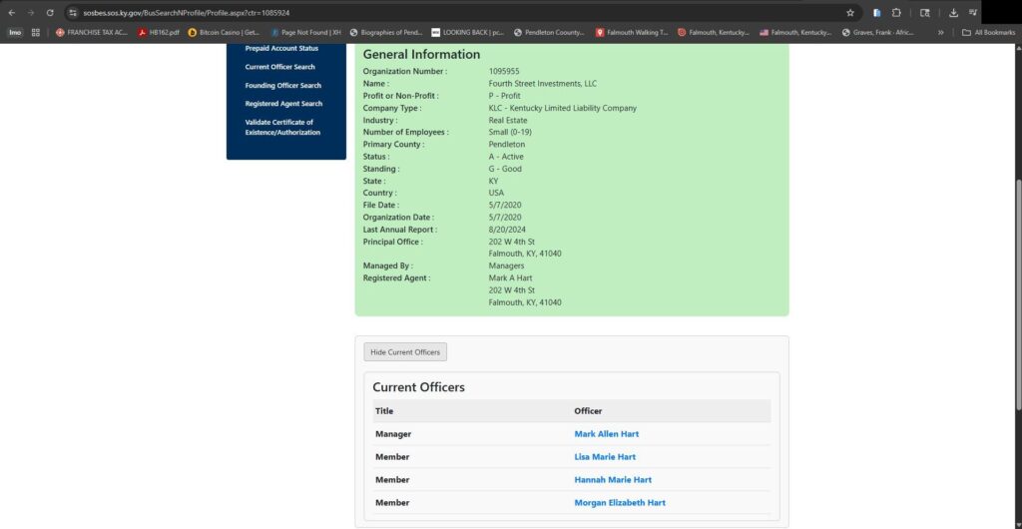Bookmark this page with the star icon
Viewport: 1022px width, 529px height.
click(850, 12)
